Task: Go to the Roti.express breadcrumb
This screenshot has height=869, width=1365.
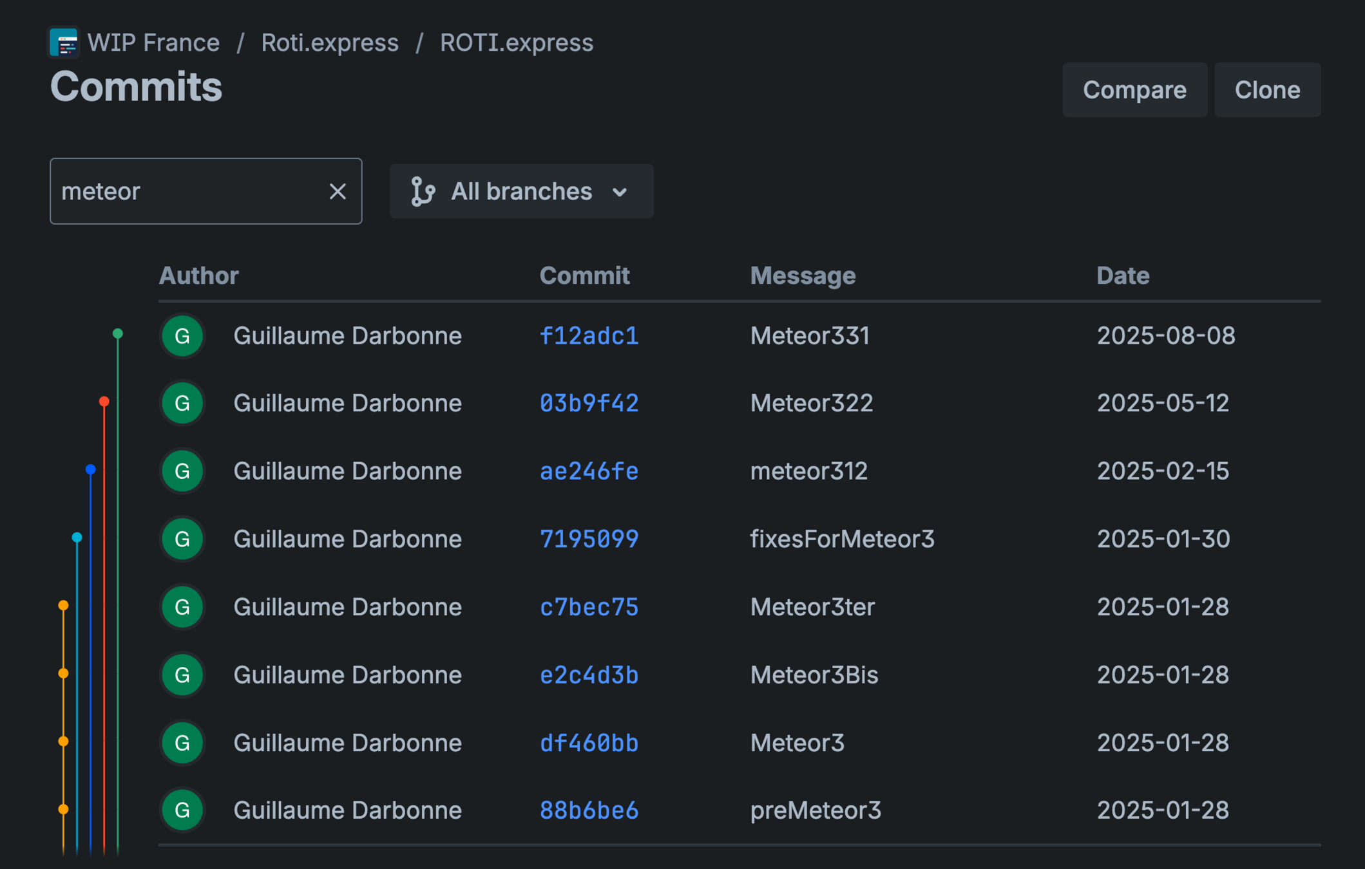Action: click(x=329, y=43)
